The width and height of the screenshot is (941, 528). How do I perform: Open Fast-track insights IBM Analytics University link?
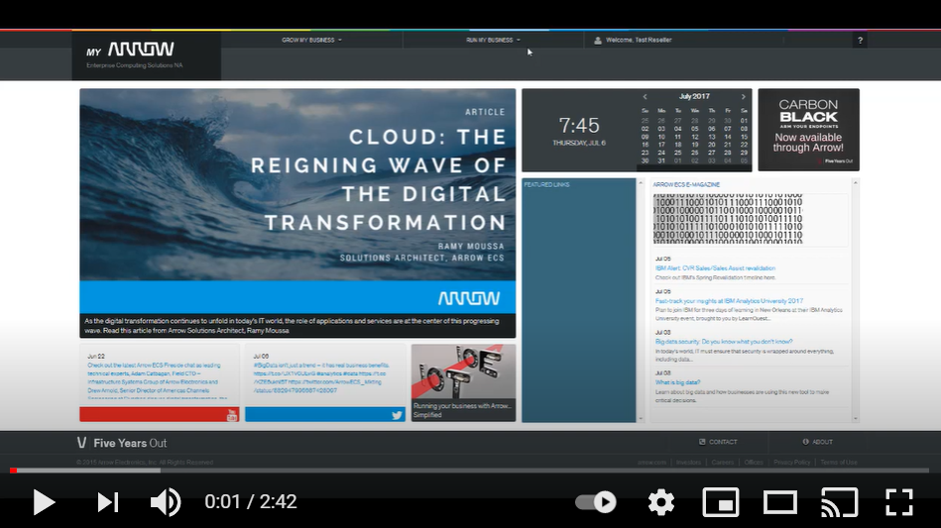pyautogui.click(x=729, y=301)
